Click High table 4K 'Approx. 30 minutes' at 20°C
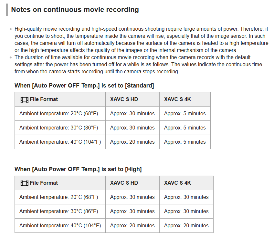The width and height of the screenshot is (274, 237). 186,197
